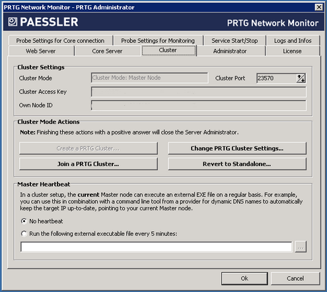Click the Master Heartbeat group heading
327x292 pixels.
point(44,184)
